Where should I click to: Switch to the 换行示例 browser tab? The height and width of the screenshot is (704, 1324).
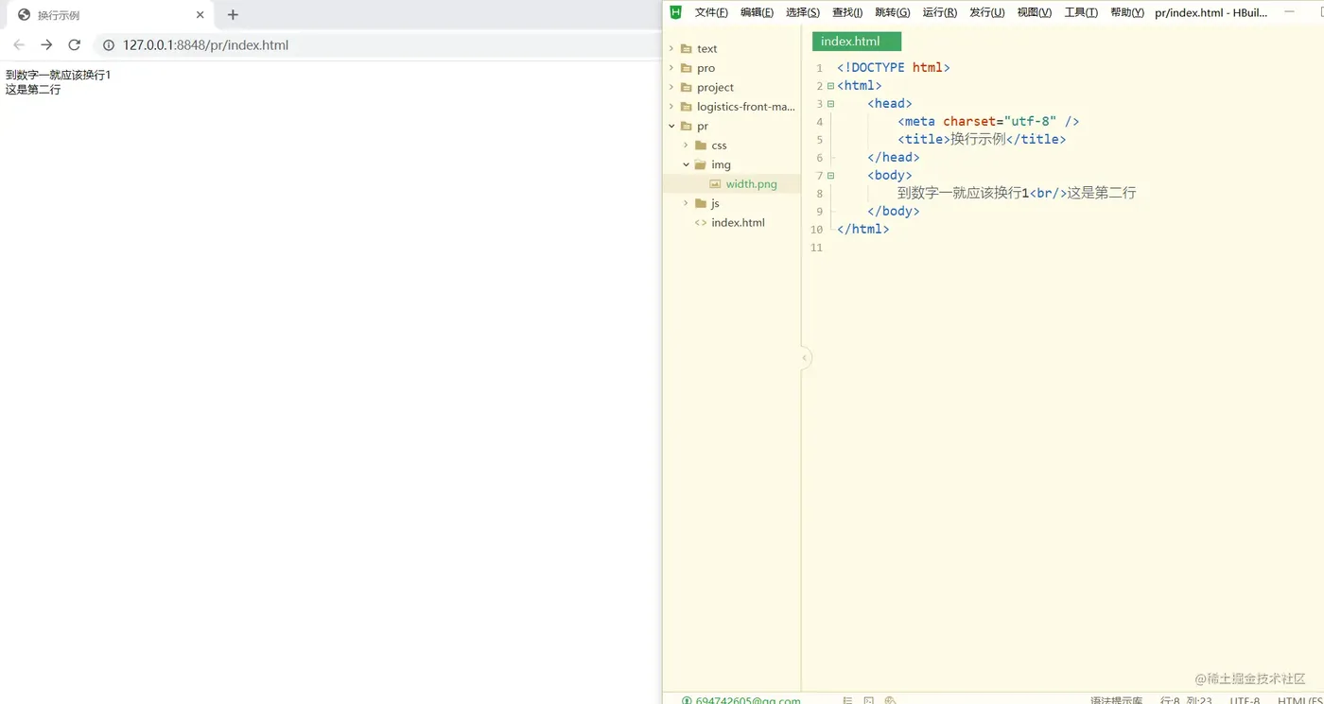[x=112, y=15]
